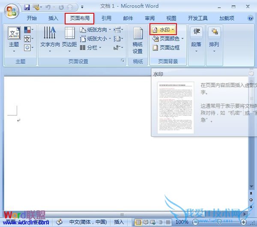Click the vertical scrollbar down arrow
Screen dimensions: 257x227
(x=251, y=186)
